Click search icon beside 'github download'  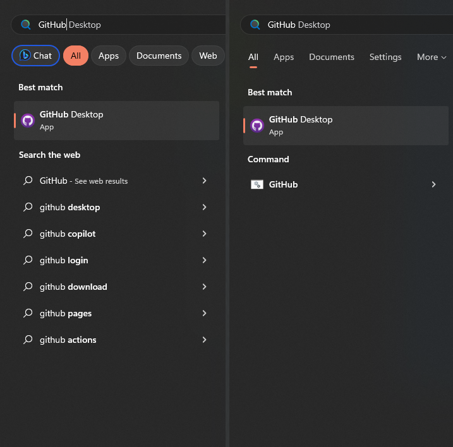point(28,287)
